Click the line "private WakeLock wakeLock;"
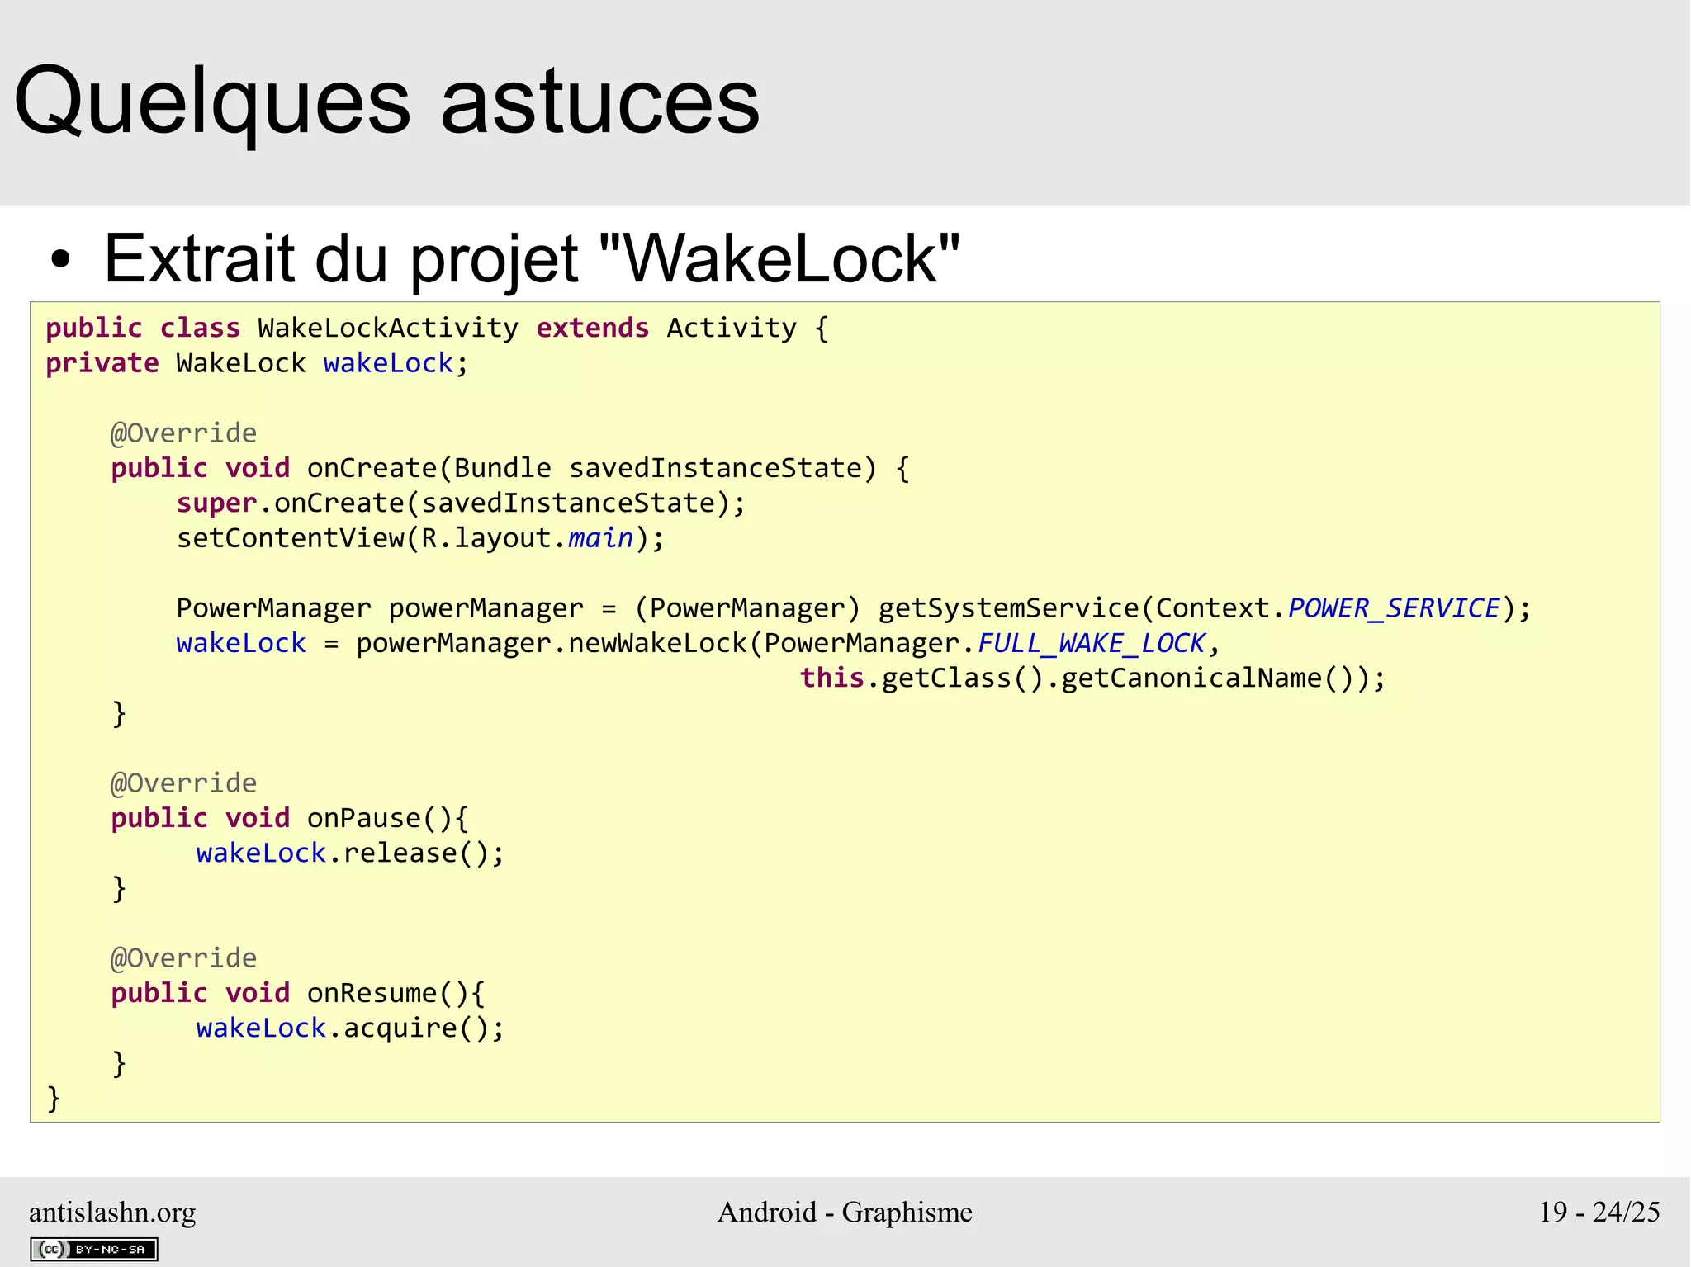 tap(257, 363)
